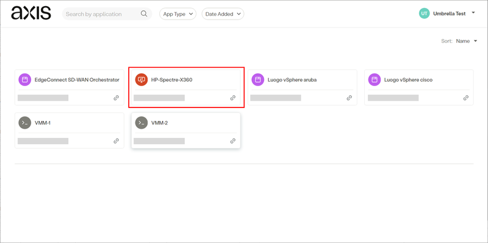Click the Luogo vSphere cisco web app icon
This screenshot has height=243, width=488.
375,80
